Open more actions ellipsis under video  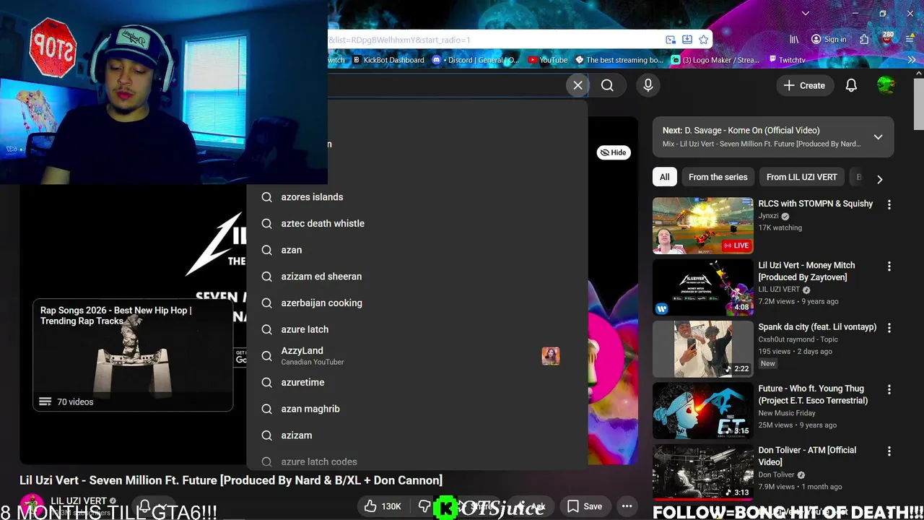click(x=627, y=506)
